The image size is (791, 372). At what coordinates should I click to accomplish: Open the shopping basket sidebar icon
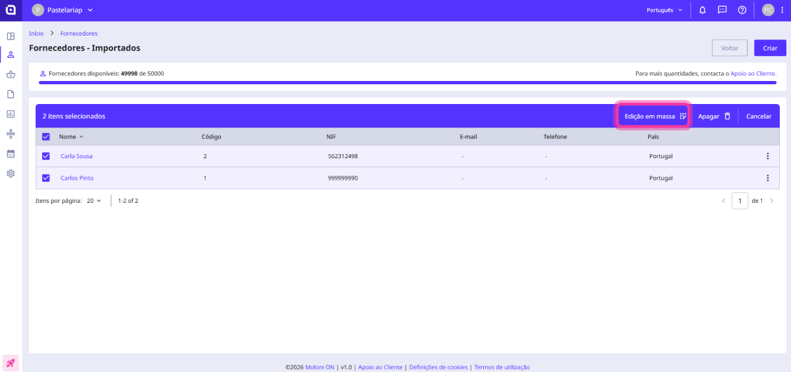click(x=11, y=74)
